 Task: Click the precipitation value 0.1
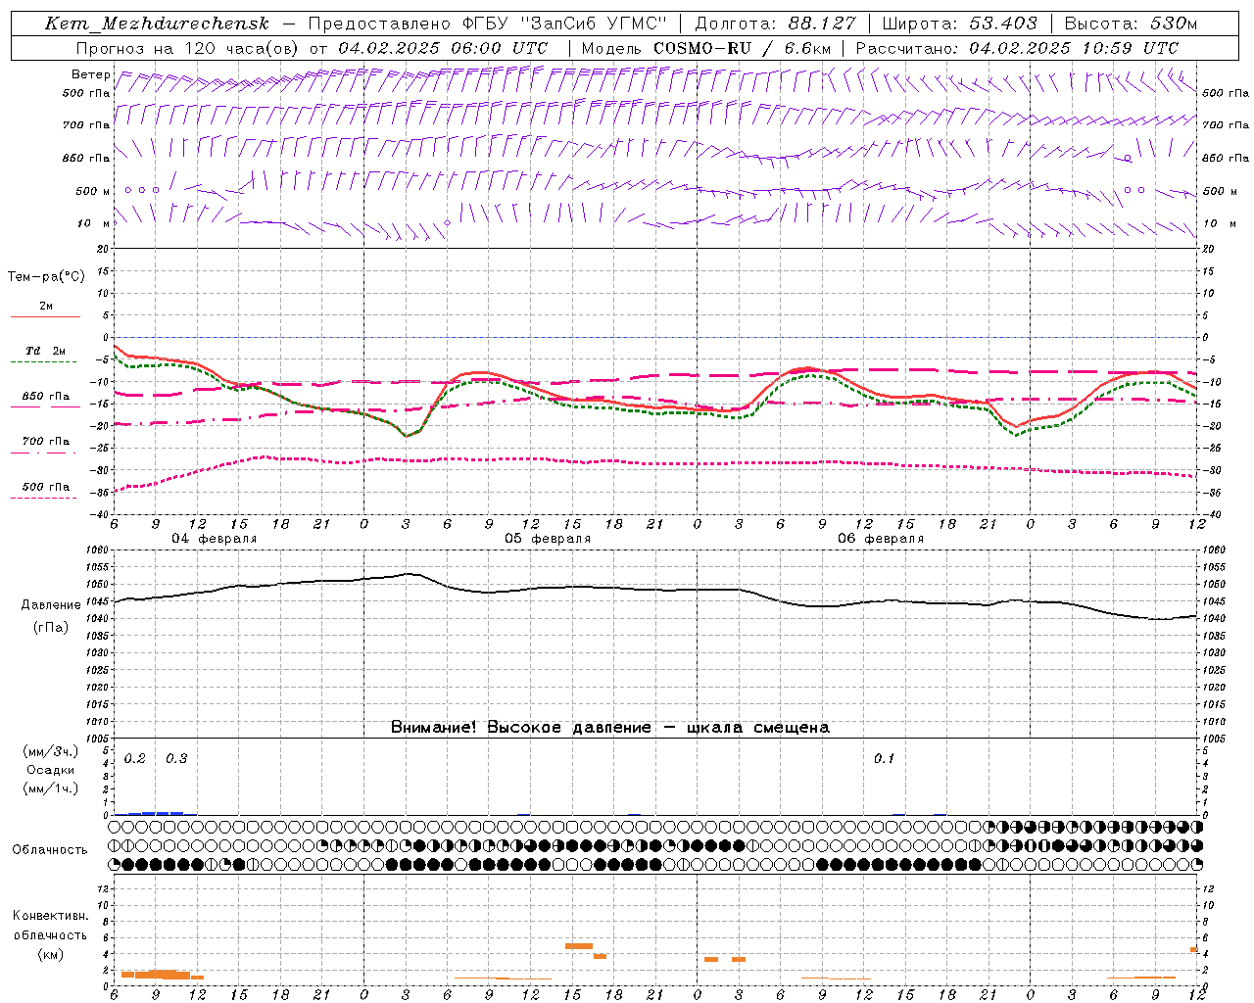(x=884, y=758)
